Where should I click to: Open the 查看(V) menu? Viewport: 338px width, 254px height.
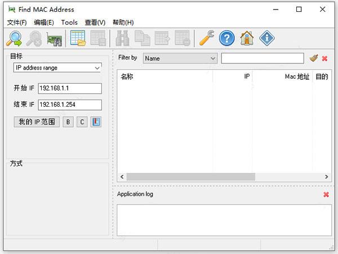95,22
